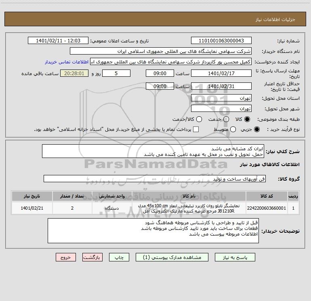Click the جزئیات اطلاعات نیاز header title
Viewport: 311px width, 301px height.
click(x=275, y=19)
